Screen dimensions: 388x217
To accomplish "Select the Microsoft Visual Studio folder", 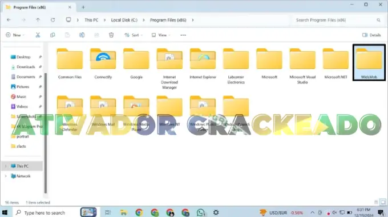I will [302, 66].
